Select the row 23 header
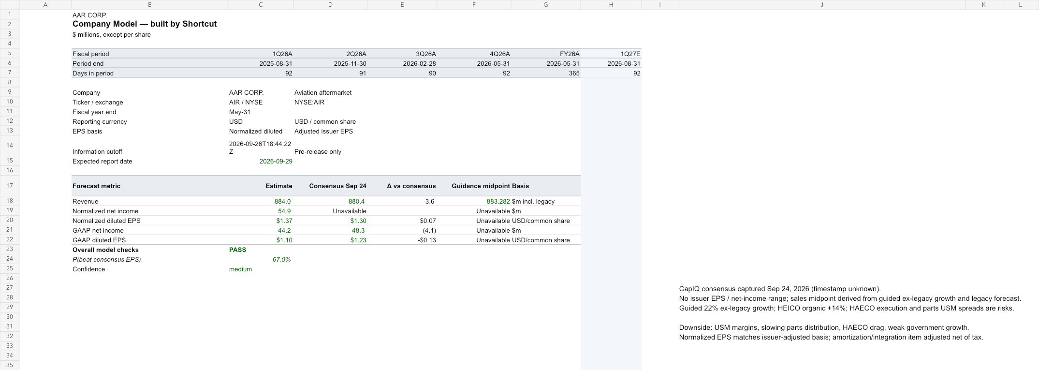This screenshot has width=1039, height=370. (x=10, y=250)
